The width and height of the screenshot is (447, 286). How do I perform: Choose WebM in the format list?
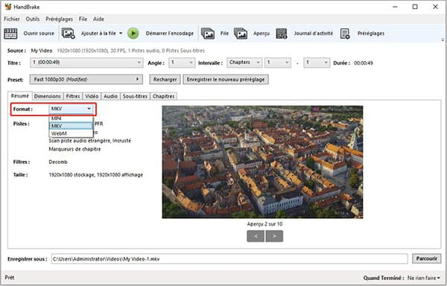pos(71,133)
